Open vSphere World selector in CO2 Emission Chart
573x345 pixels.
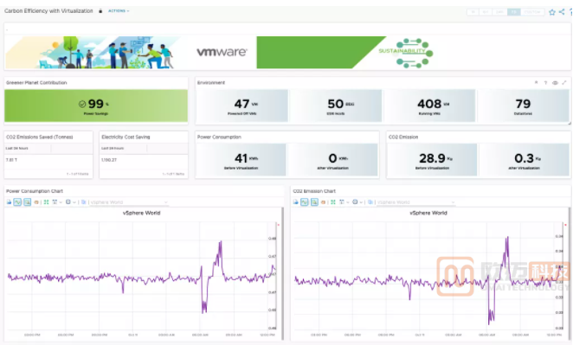(415, 201)
